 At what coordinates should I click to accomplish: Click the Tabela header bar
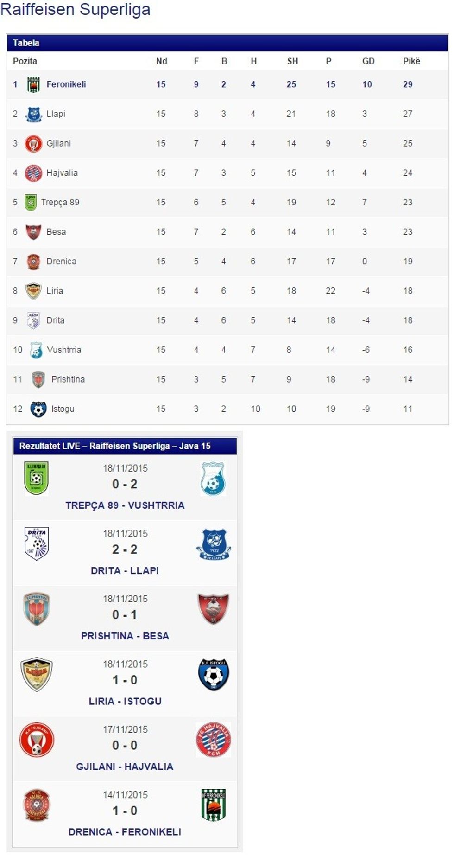(227, 43)
